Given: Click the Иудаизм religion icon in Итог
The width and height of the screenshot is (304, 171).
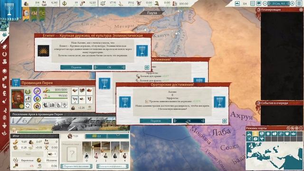Looking at the screenshot, I should [x=39, y=161].
